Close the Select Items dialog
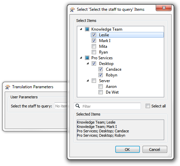 pos(164,8)
